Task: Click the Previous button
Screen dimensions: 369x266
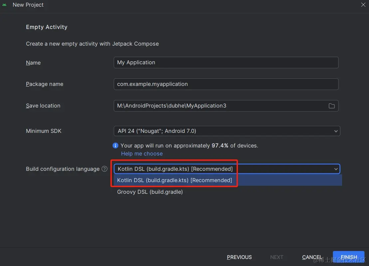Action: tap(239, 257)
